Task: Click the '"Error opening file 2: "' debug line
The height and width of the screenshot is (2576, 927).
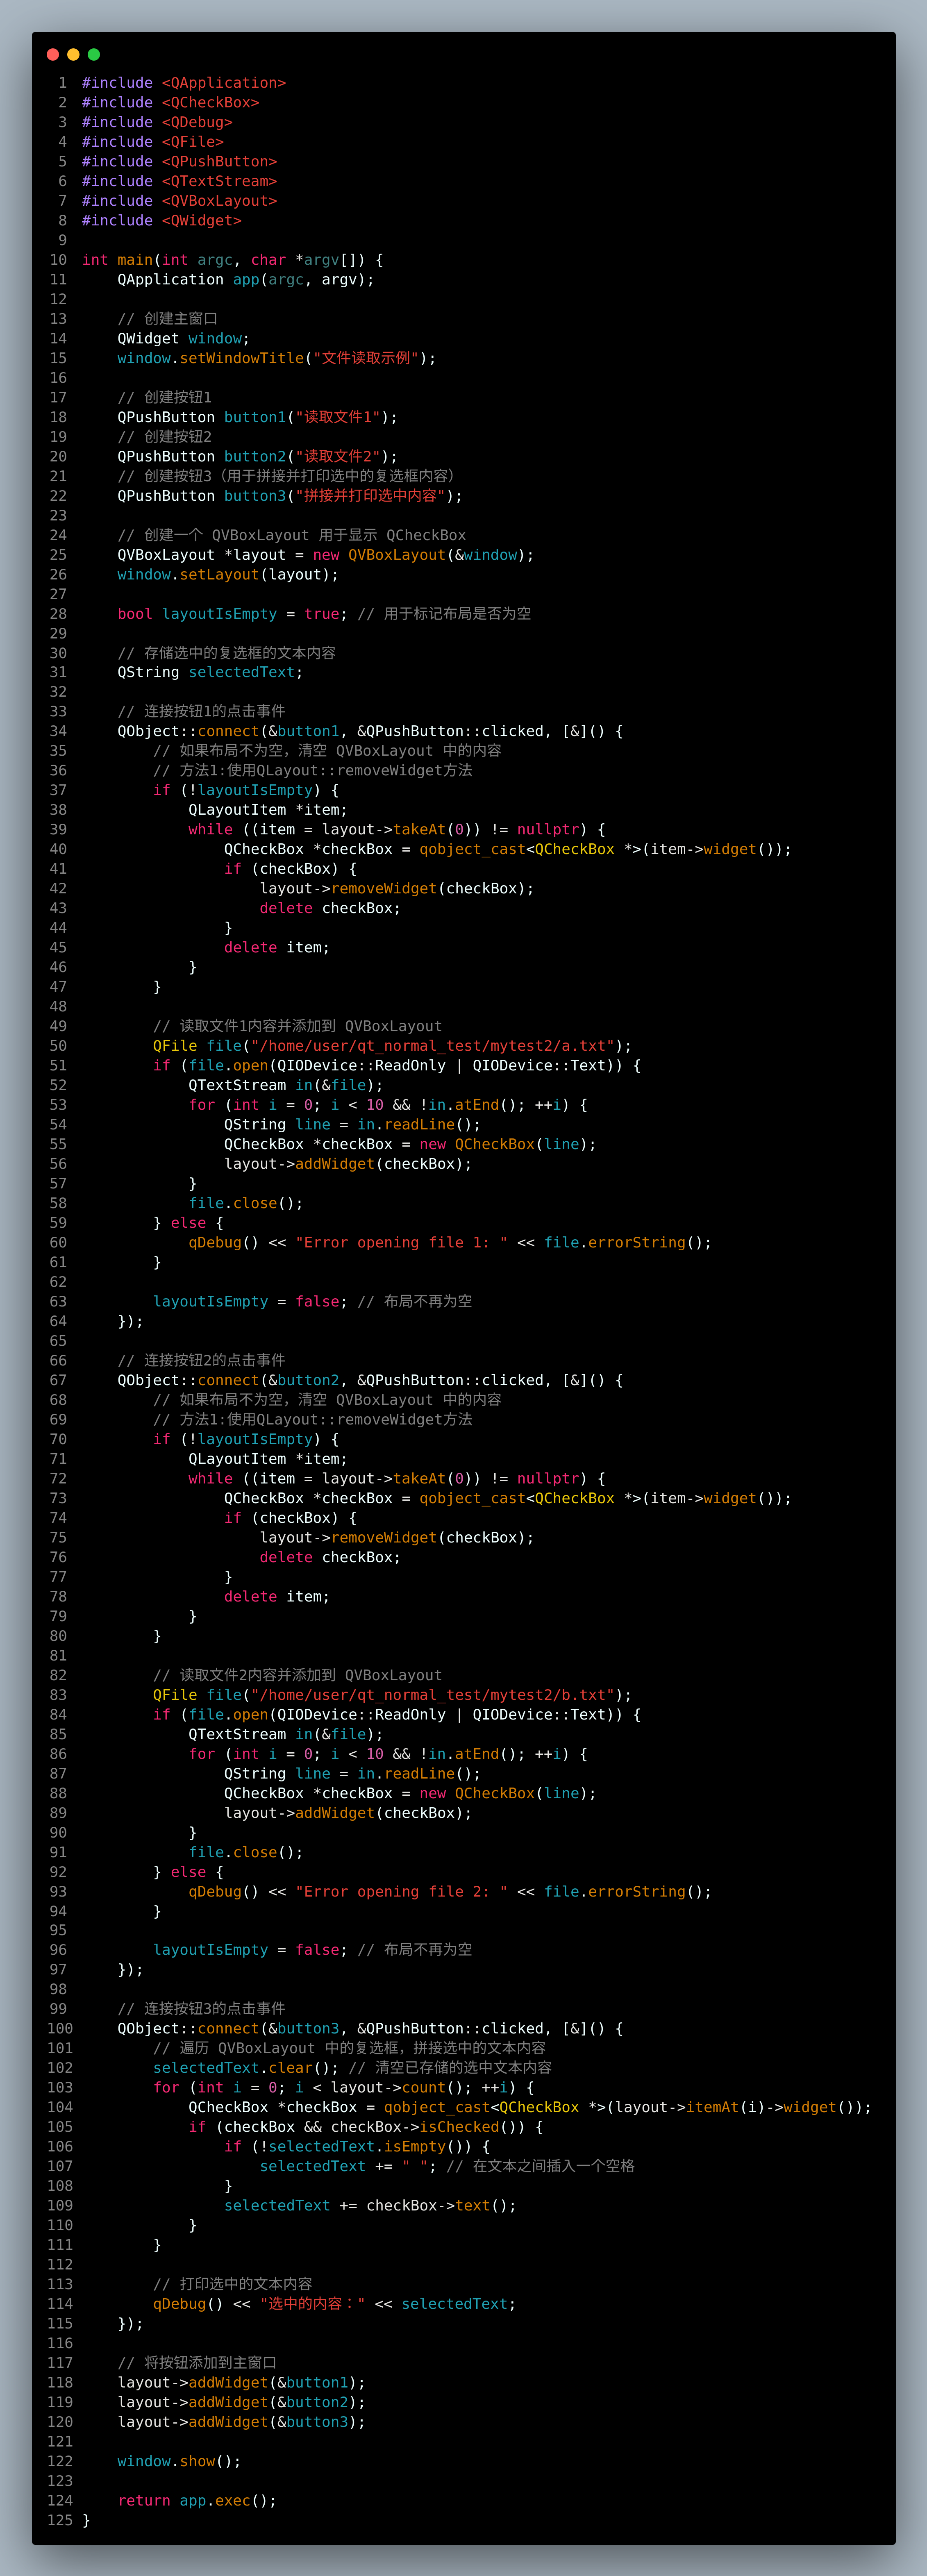Action: click(450, 1892)
